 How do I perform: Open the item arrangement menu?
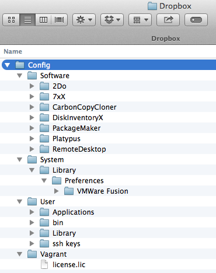click(140, 20)
